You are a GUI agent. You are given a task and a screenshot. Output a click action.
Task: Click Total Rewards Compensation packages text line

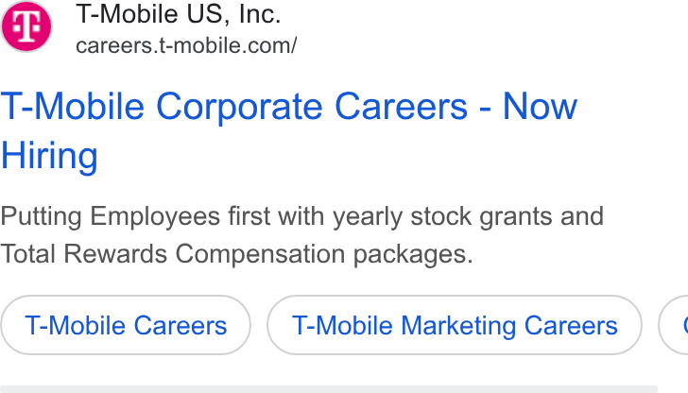236,254
